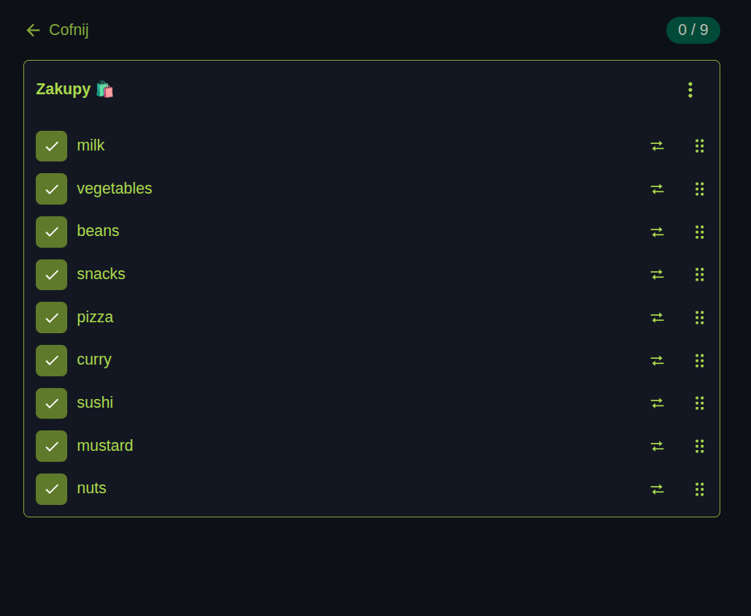This screenshot has width=751, height=616.
Task: Toggle the curry item checkbox
Action: [x=51, y=360]
